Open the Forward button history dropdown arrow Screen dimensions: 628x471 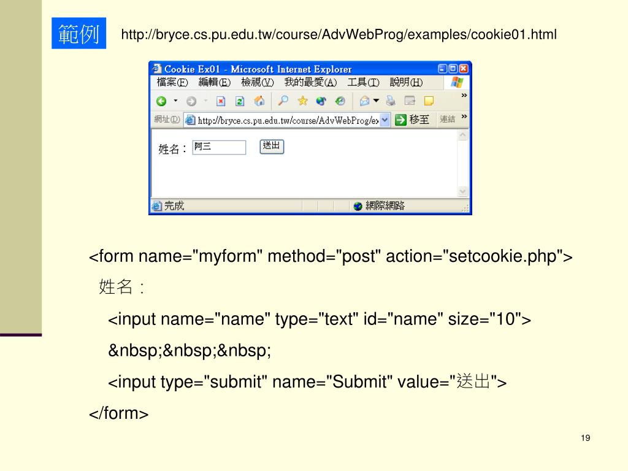205,101
